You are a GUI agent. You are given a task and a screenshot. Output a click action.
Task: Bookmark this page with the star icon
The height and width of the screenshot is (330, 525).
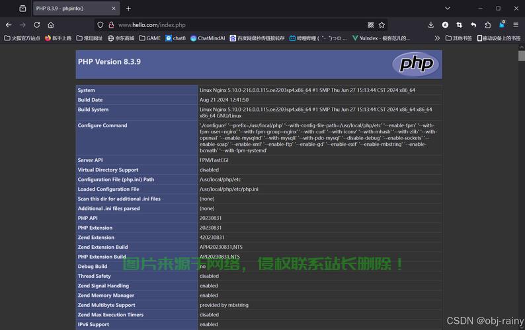382,25
